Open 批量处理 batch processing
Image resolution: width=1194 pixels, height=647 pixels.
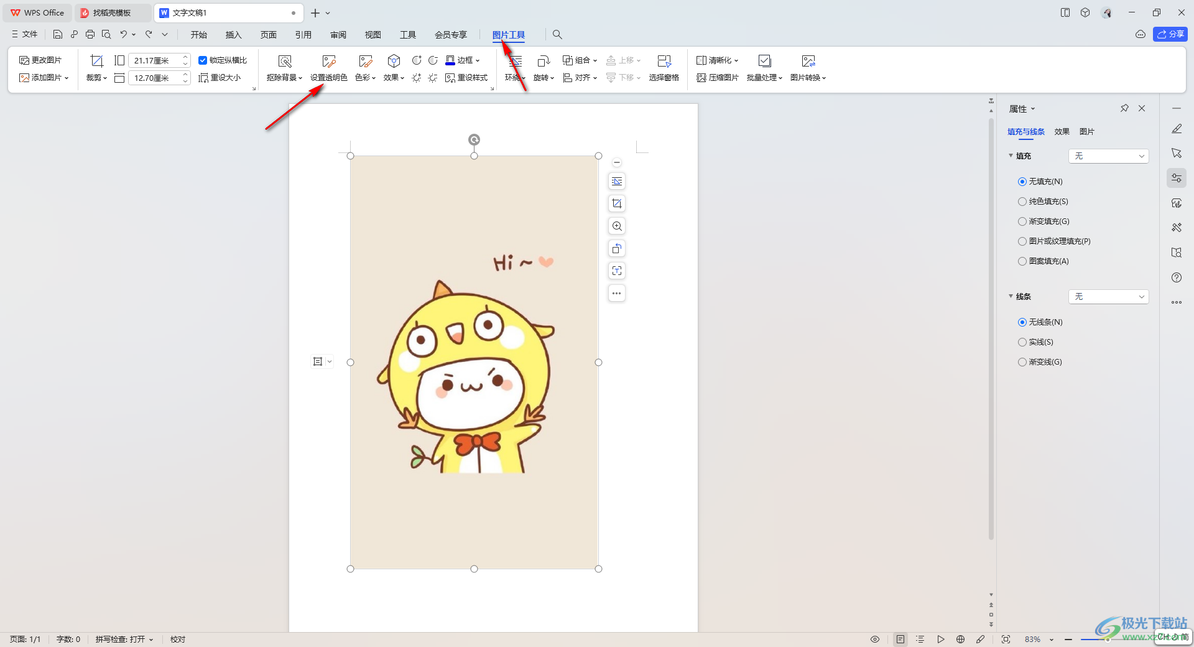pyautogui.click(x=764, y=68)
